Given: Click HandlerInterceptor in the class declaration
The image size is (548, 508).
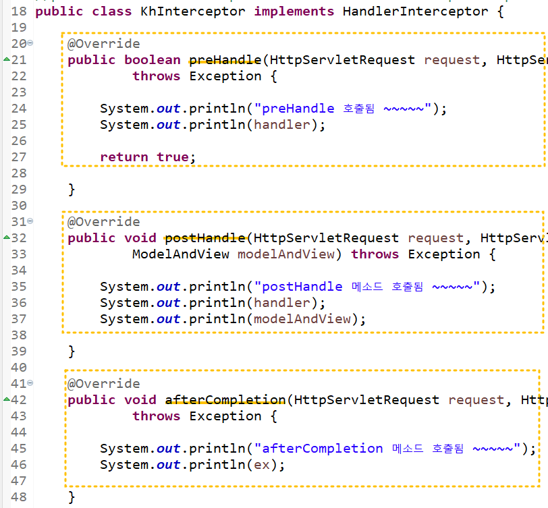Looking at the screenshot, I should (415, 11).
